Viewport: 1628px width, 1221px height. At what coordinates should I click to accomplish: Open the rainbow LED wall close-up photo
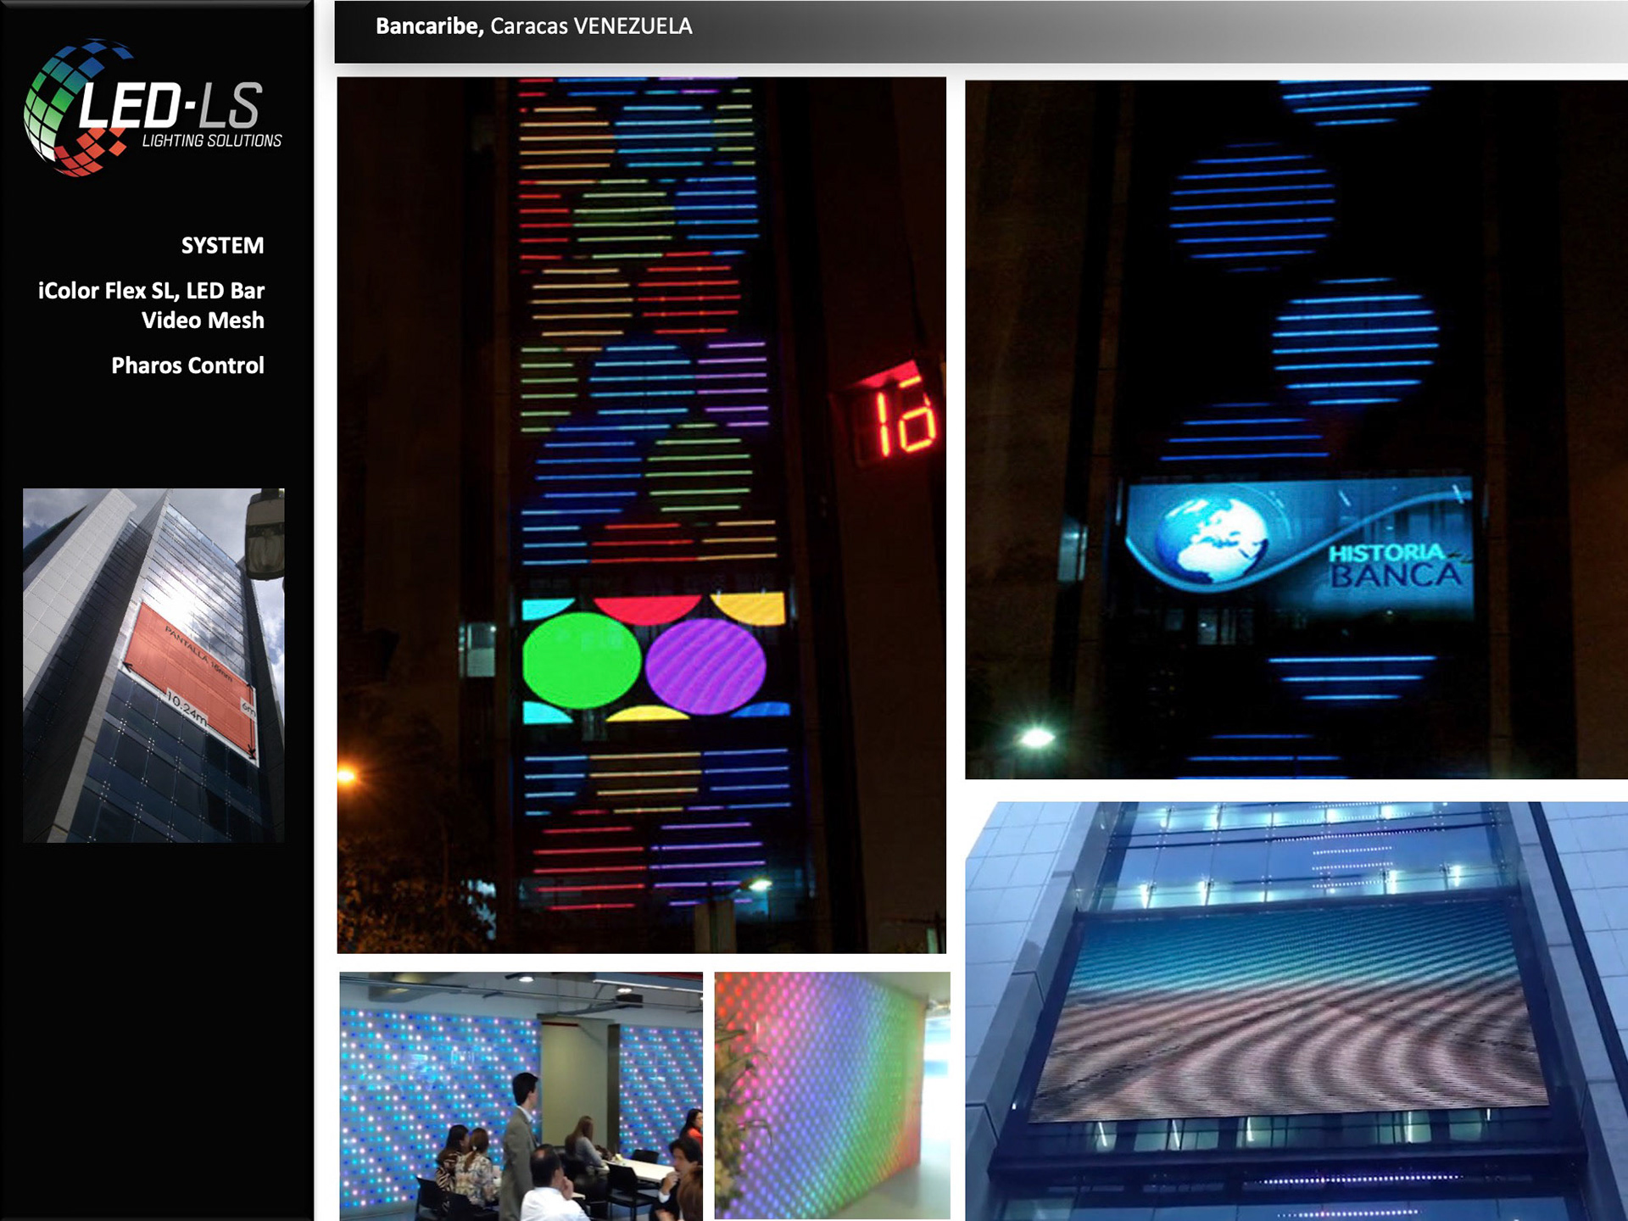click(832, 1096)
